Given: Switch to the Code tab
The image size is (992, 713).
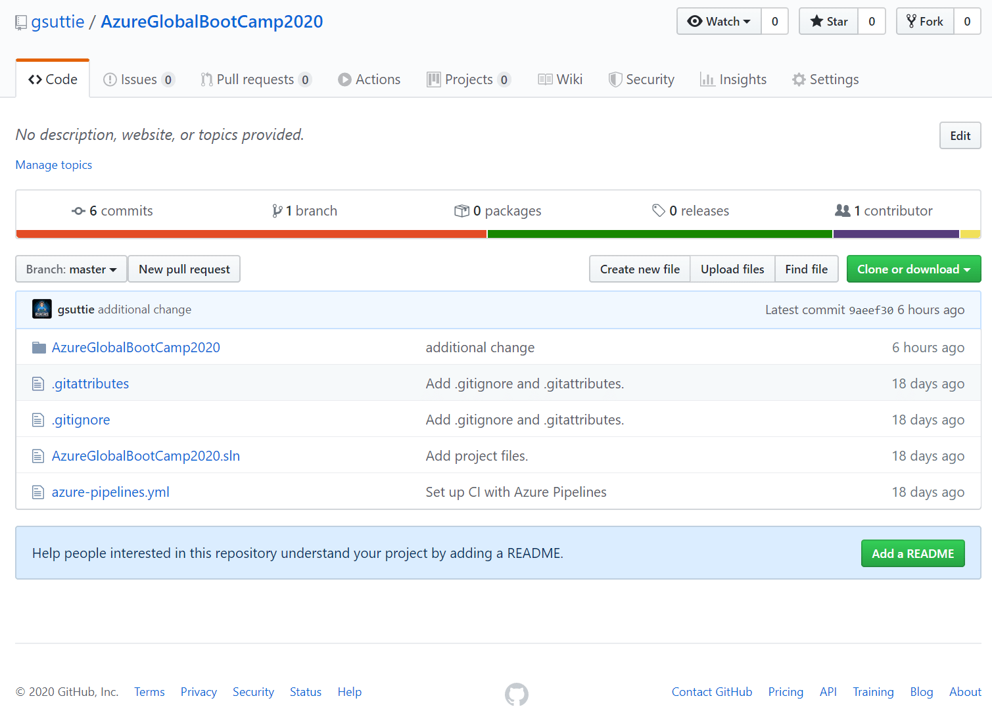Looking at the screenshot, I should (53, 80).
